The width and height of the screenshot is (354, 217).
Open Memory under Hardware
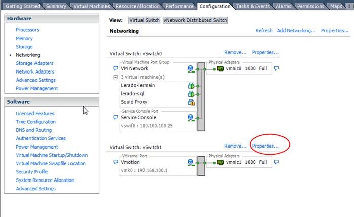(x=24, y=38)
